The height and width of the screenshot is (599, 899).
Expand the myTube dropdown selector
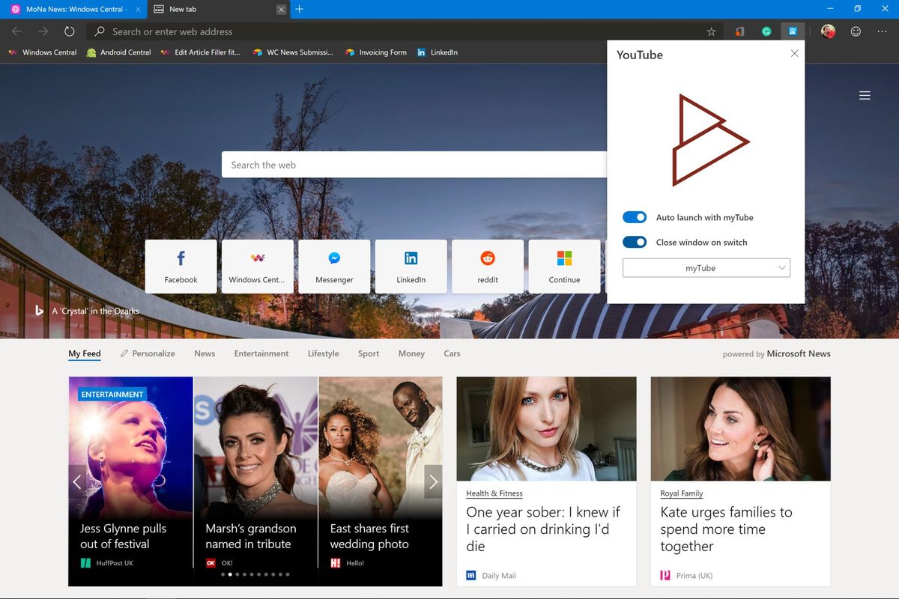pos(706,267)
